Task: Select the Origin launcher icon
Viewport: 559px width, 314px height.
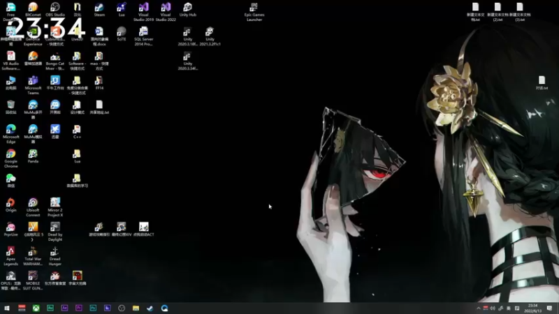Action: point(10,205)
